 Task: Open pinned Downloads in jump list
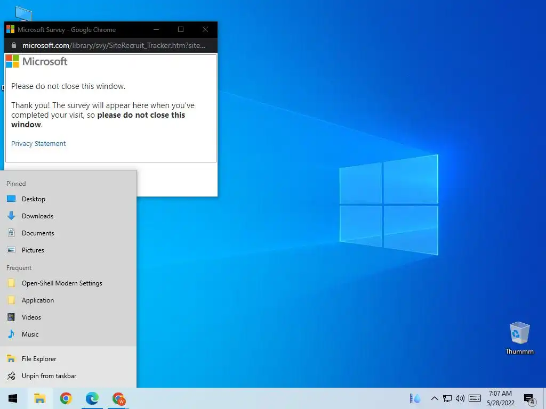pyautogui.click(x=68, y=216)
